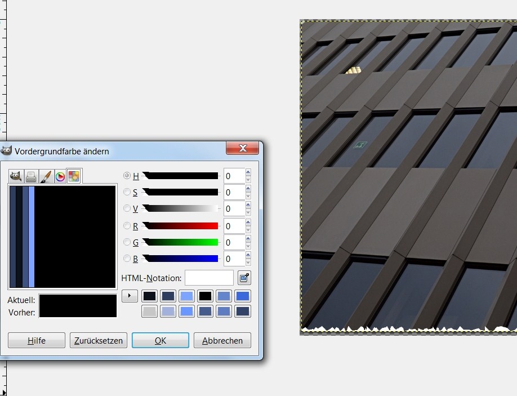517x396 pixels.
Task: Click the Green channel slider
Action: pyautogui.click(x=180, y=242)
